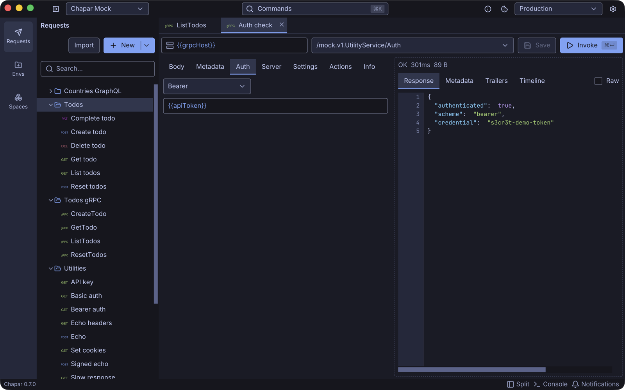Open the Envs section
The width and height of the screenshot is (625, 390).
(18, 69)
